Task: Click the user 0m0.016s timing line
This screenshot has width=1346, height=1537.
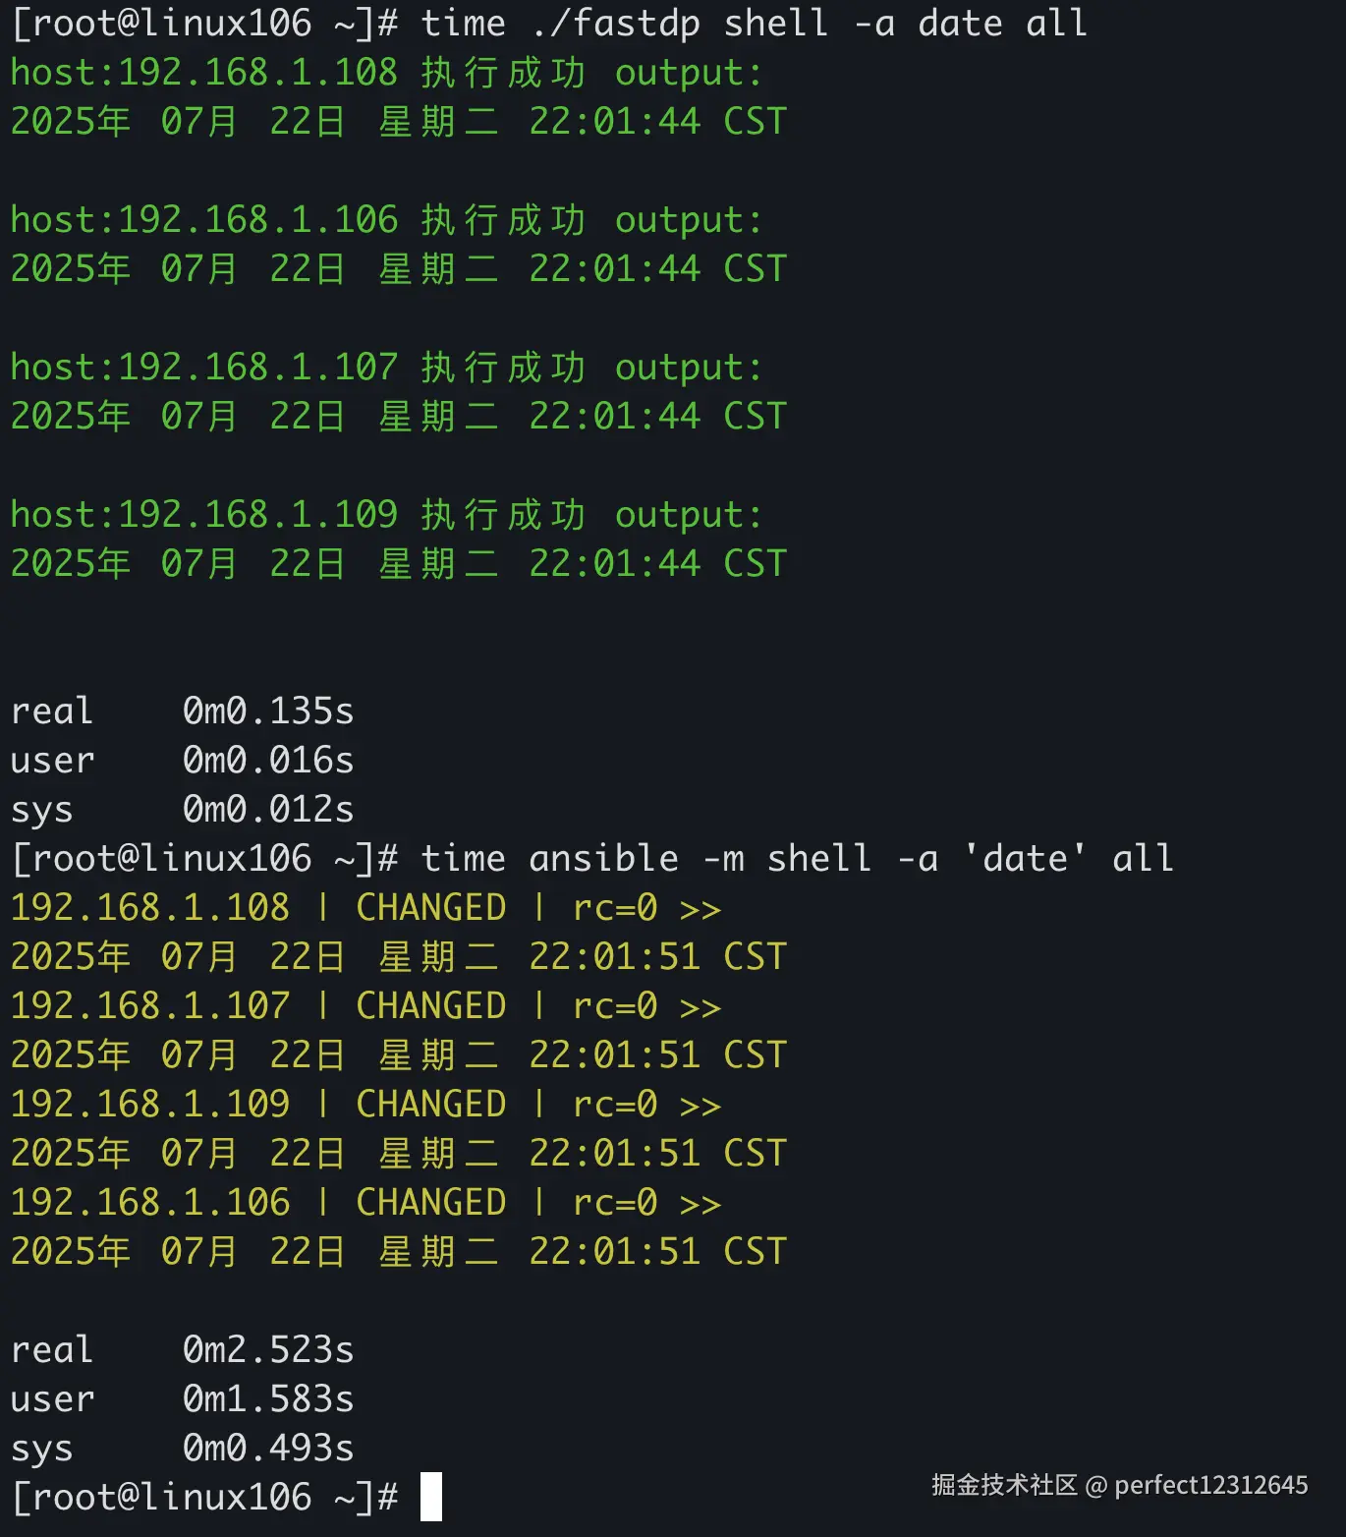Action: [x=183, y=760]
